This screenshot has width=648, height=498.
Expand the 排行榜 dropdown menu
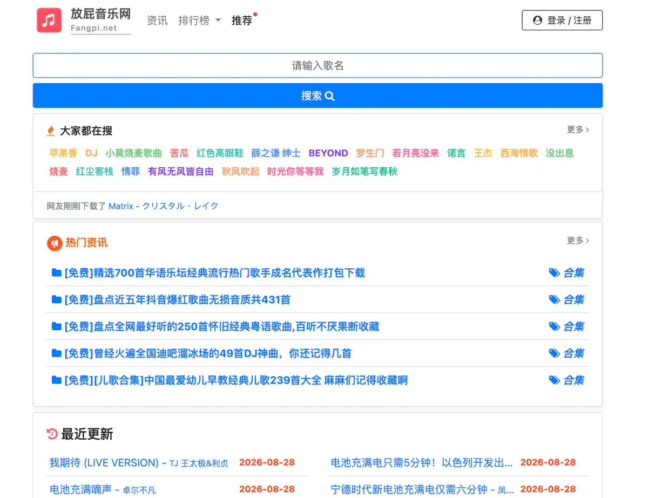pos(200,21)
